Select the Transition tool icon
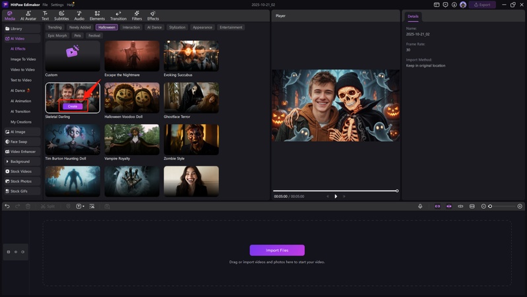This screenshot has width=527, height=297. tap(118, 15)
